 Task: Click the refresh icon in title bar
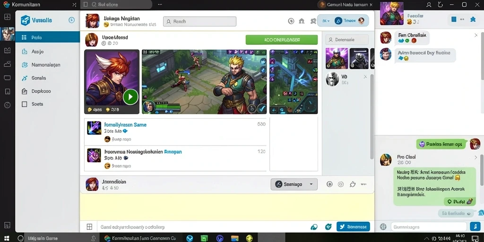(x=441, y=5)
